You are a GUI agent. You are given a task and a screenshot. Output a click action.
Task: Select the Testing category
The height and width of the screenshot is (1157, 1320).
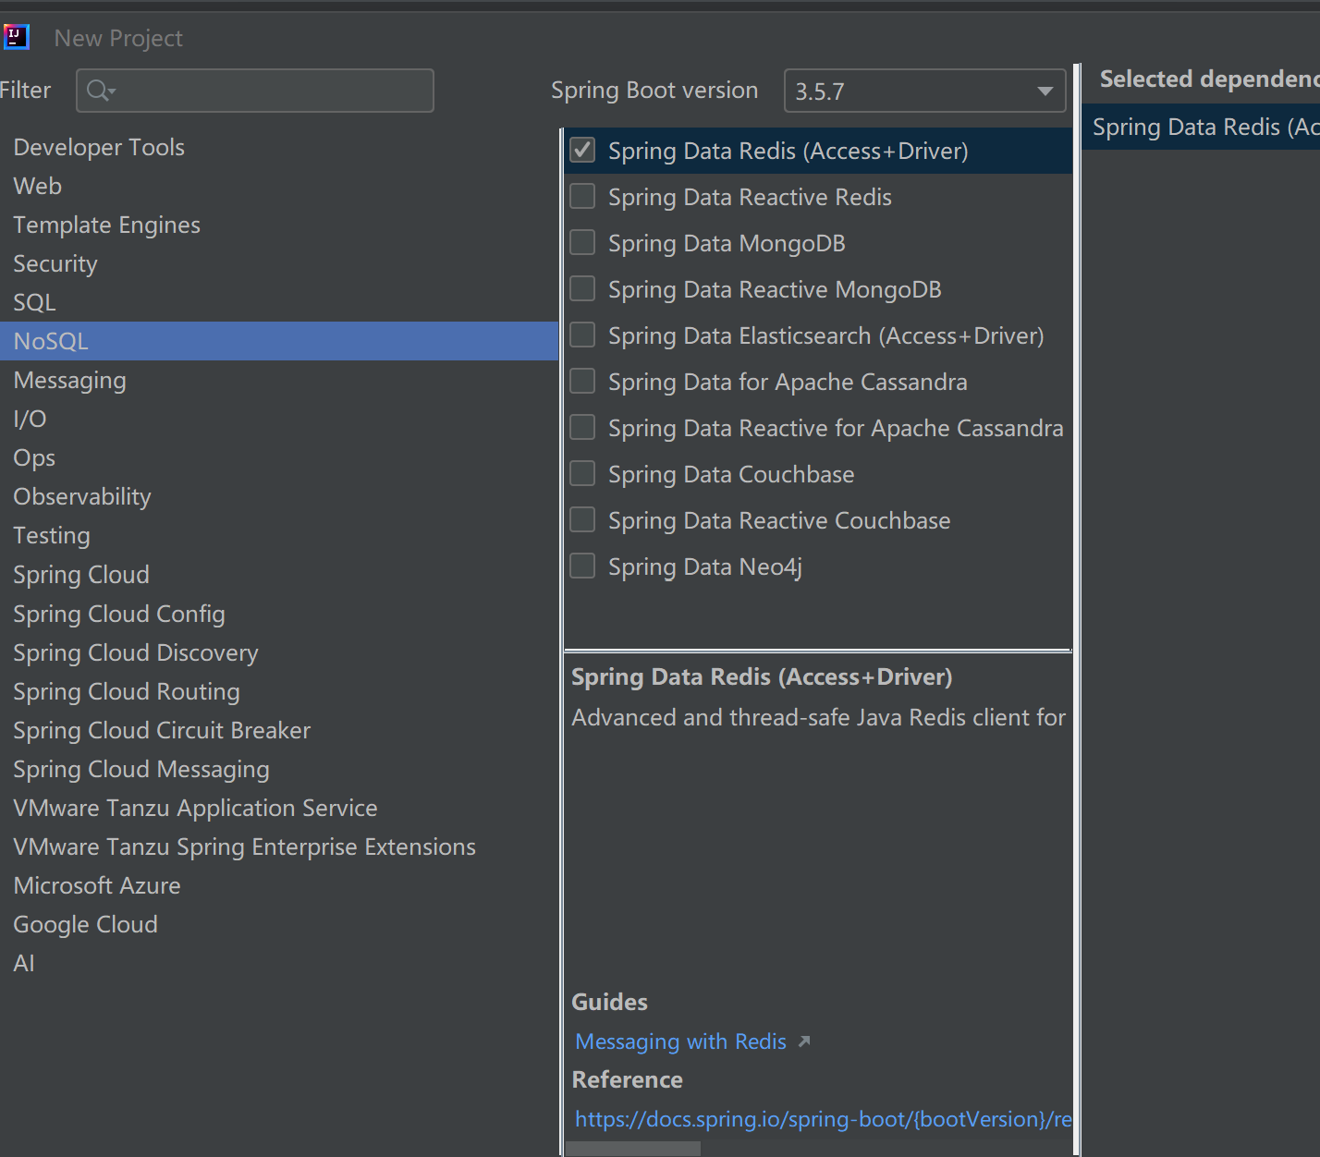pyautogui.click(x=279, y=535)
